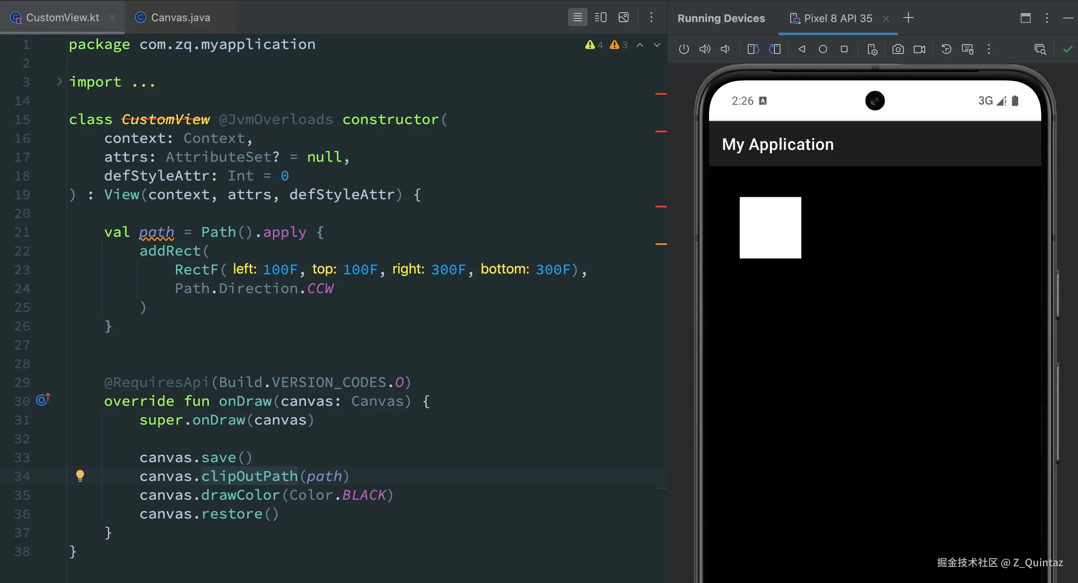
Task: Jump to next highlighted error arrow
Action: pyautogui.click(x=657, y=45)
